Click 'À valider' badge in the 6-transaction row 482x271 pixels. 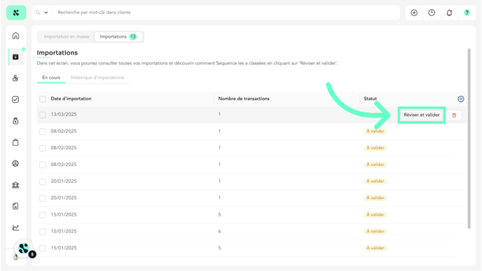coord(376,231)
